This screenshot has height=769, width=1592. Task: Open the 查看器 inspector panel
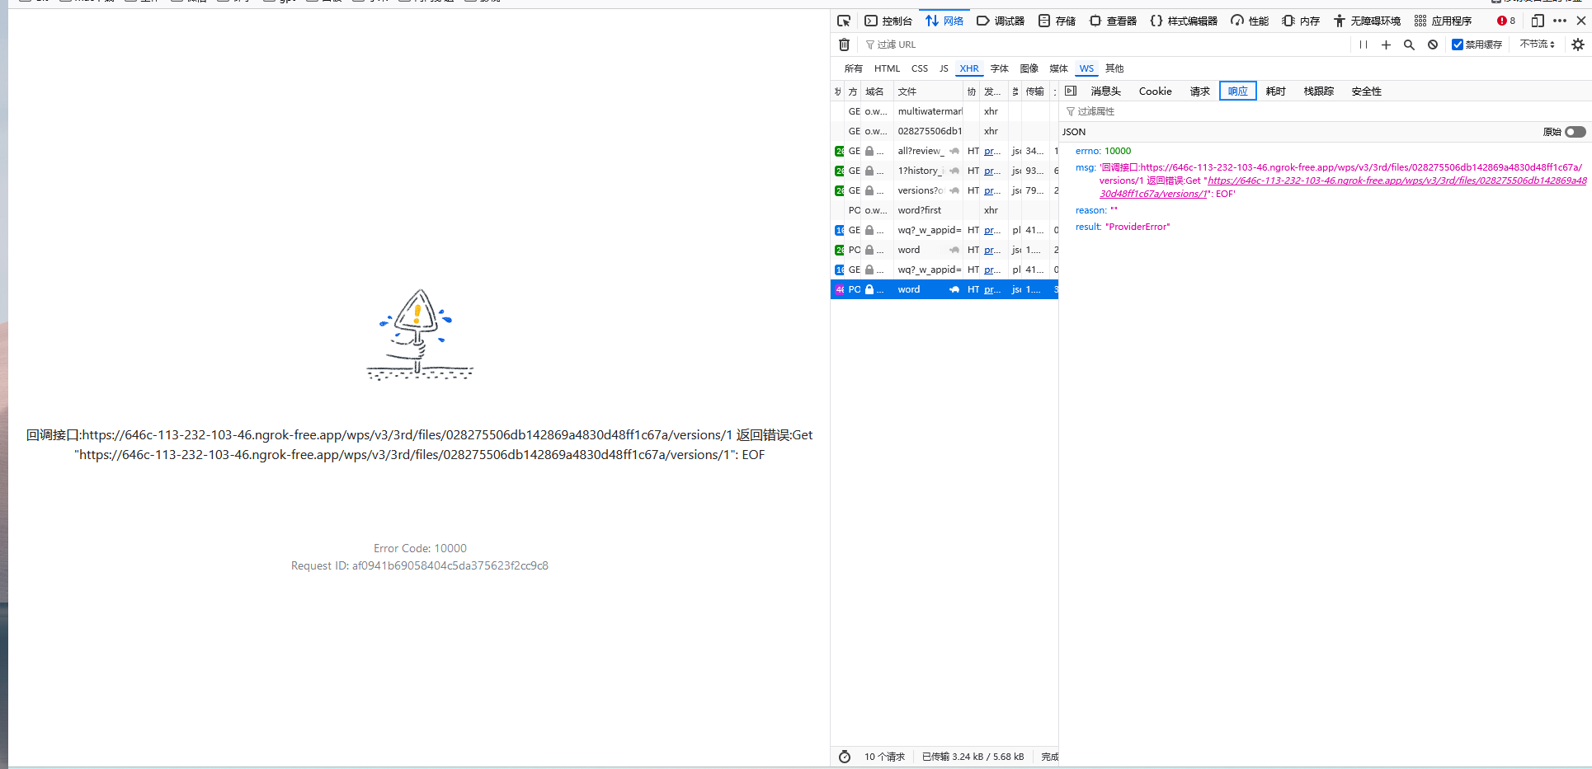tap(1113, 21)
